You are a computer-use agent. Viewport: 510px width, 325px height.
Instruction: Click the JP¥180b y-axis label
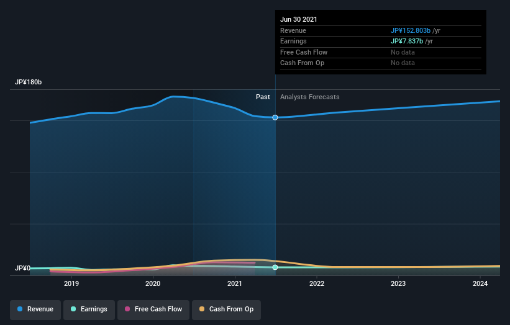pyautogui.click(x=29, y=82)
